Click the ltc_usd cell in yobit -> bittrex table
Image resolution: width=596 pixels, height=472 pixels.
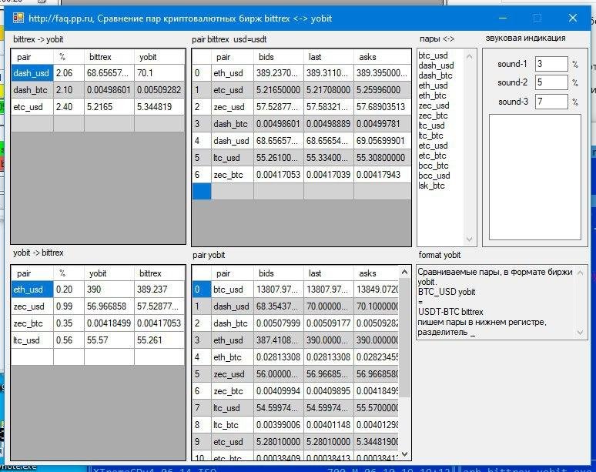click(x=32, y=340)
